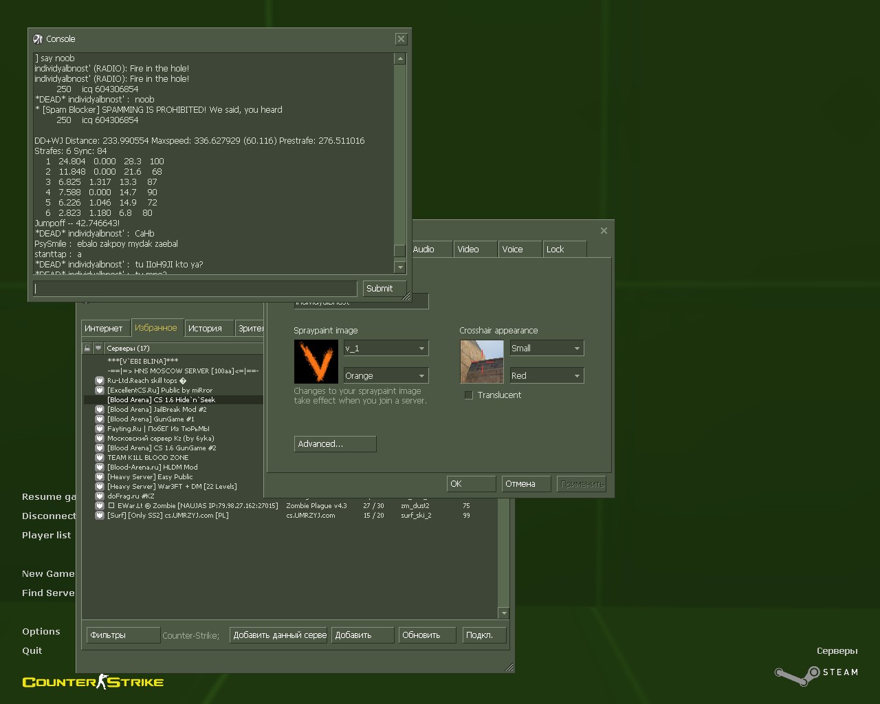Click the shield icon beside Московский сервер Kz

point(100,439)
